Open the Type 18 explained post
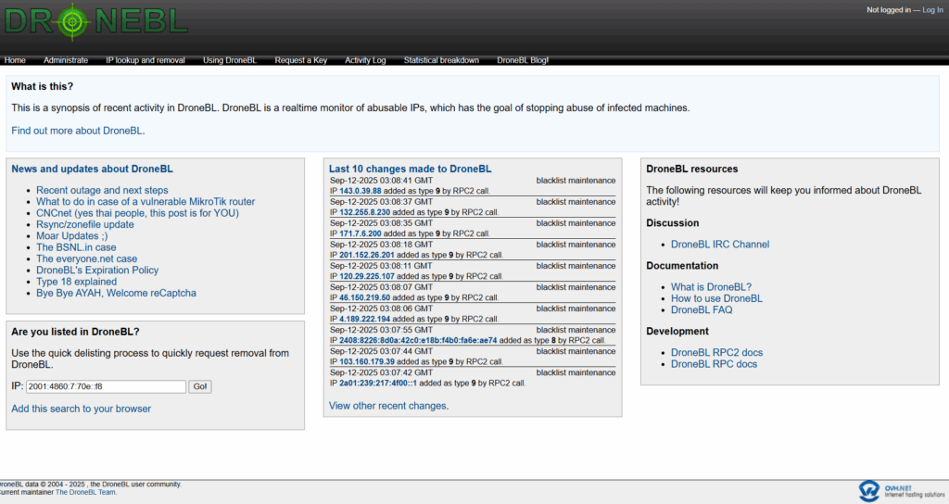This screenshot has width=949, height=504. (x=76, y=282)
